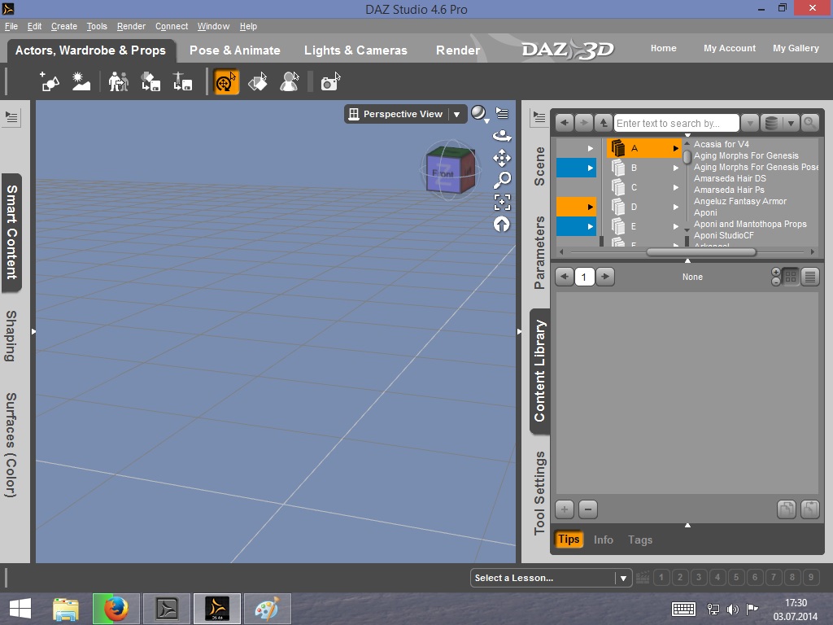
Task: Open the Render menu in menu bar
Action: tap(131, 26)
